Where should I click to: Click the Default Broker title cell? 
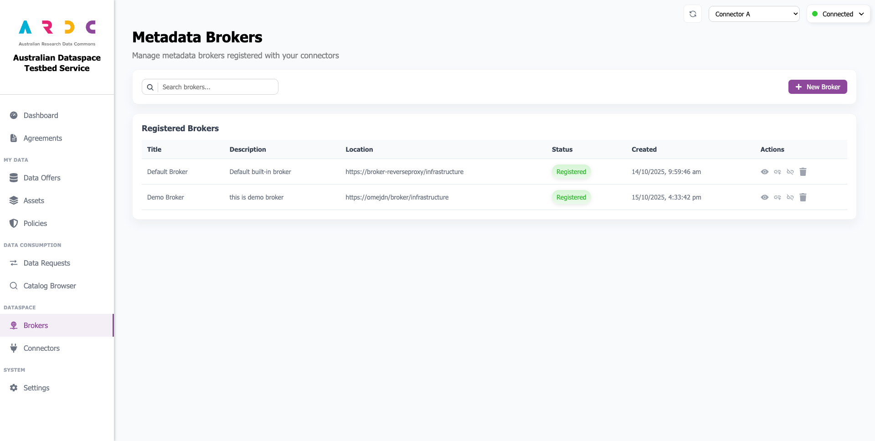[x=167, y=172]
